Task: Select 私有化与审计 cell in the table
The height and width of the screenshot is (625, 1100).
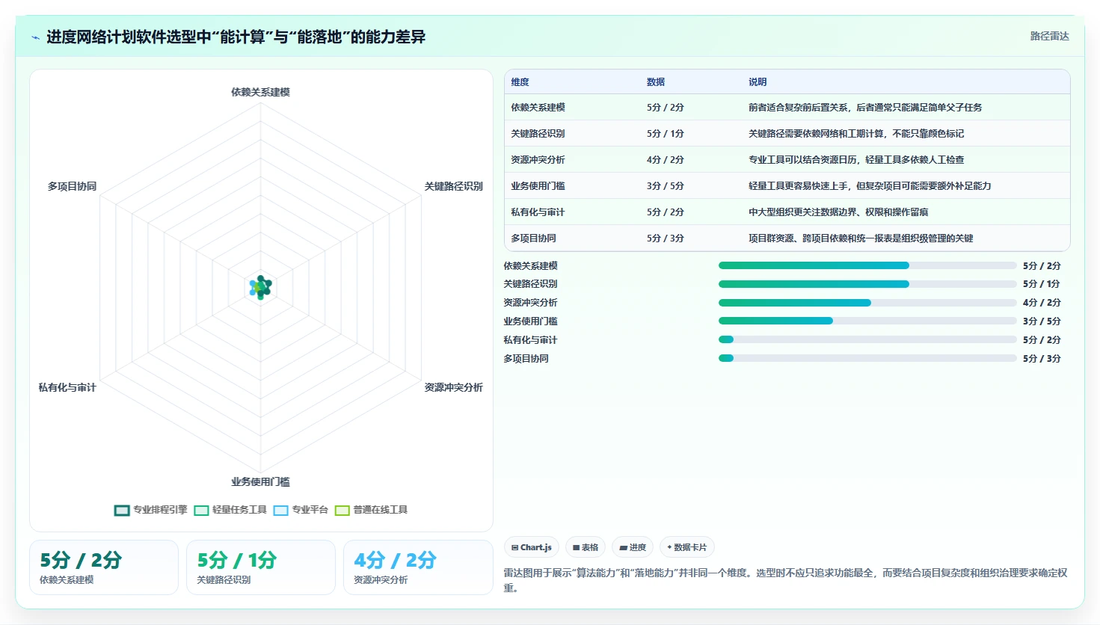Action: coord(538,212)
